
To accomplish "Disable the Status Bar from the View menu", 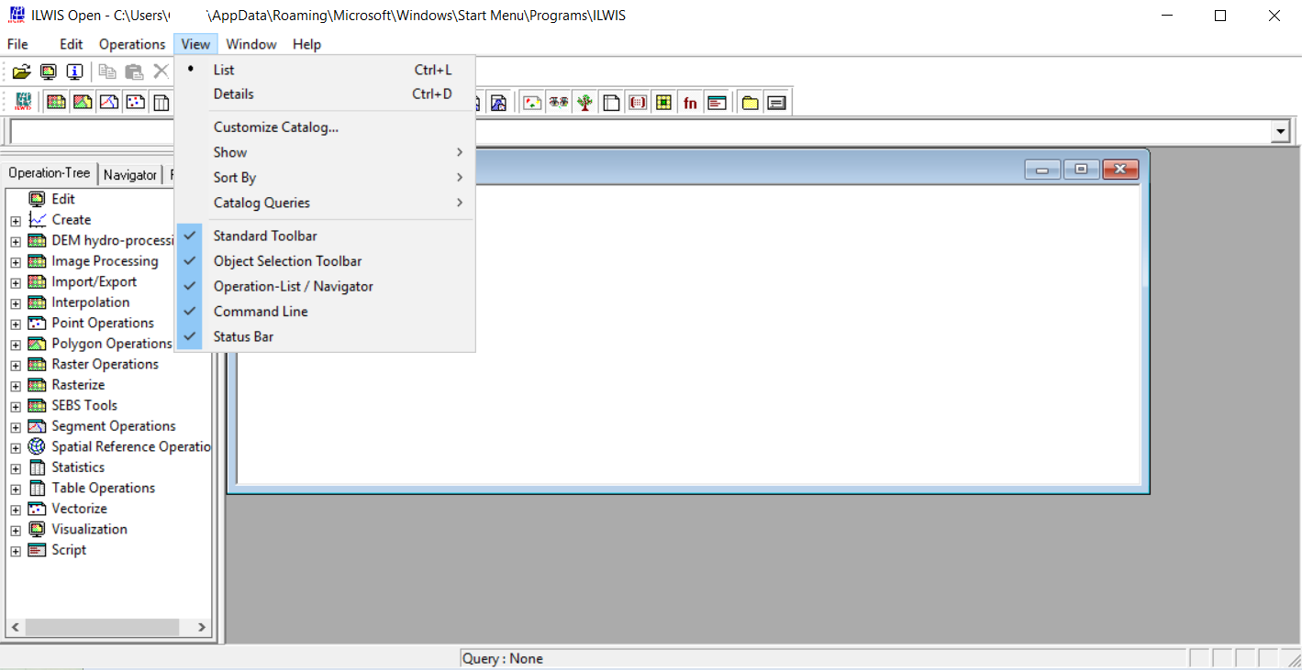I will pos(243,336).
